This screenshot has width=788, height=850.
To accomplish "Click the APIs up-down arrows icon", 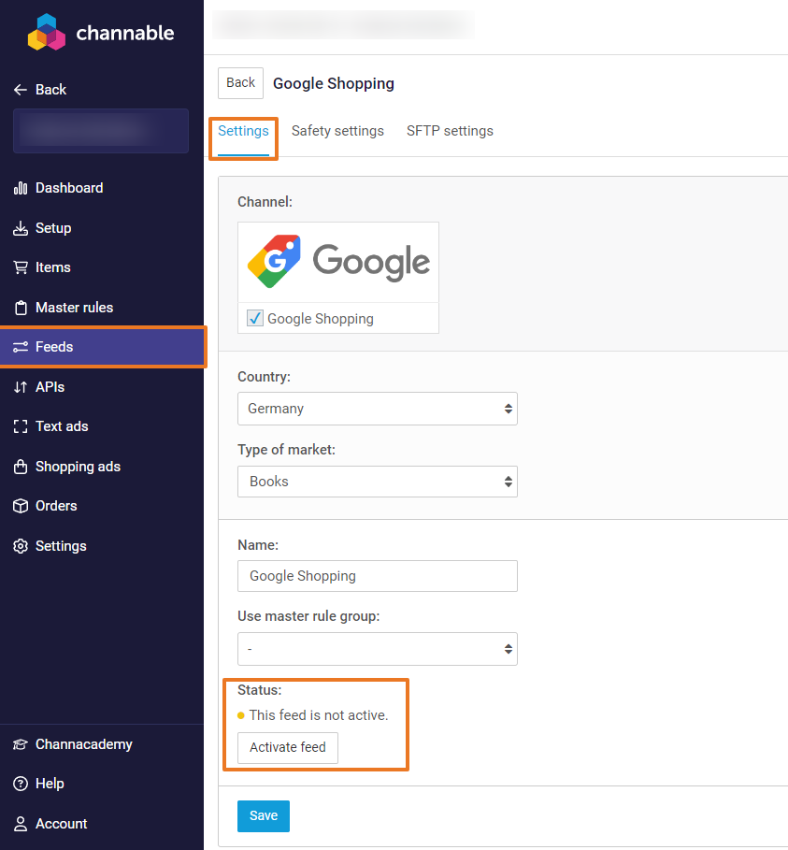I will pos(20,387).
